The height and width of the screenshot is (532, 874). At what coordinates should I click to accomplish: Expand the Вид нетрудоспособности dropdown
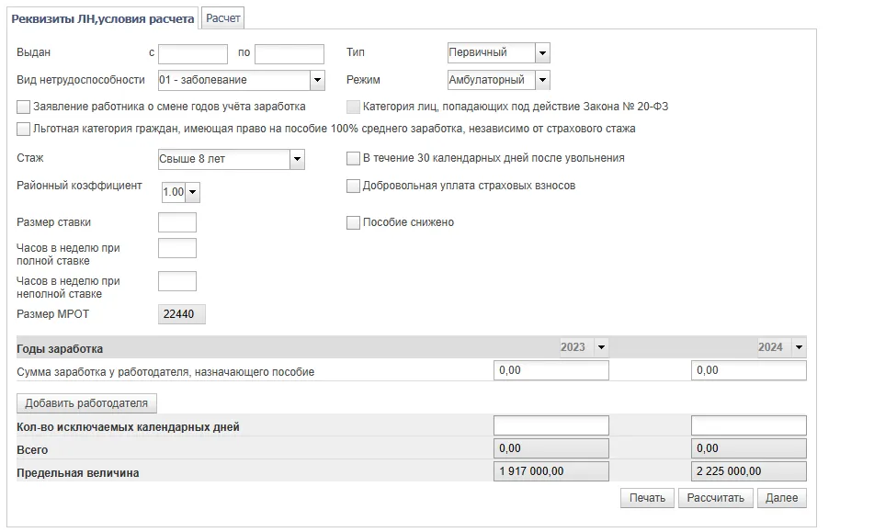pos(317,81)
